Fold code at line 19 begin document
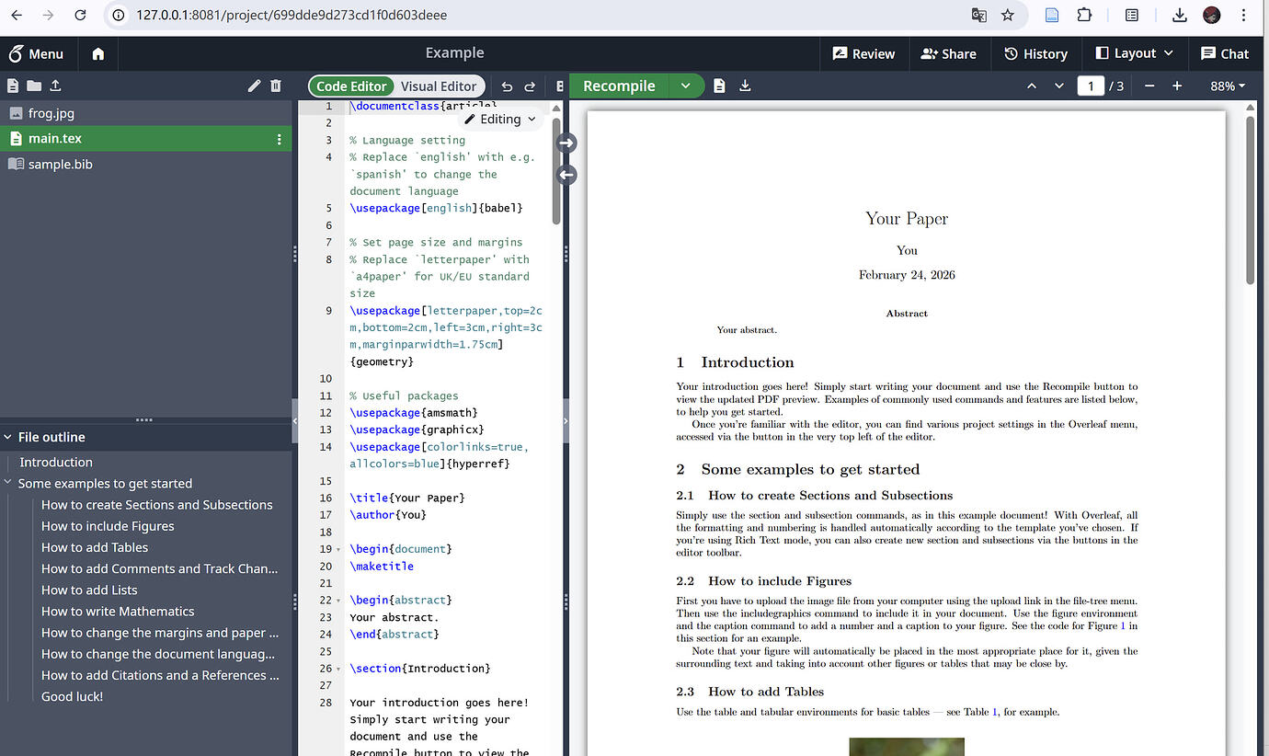 coord(339,549)
